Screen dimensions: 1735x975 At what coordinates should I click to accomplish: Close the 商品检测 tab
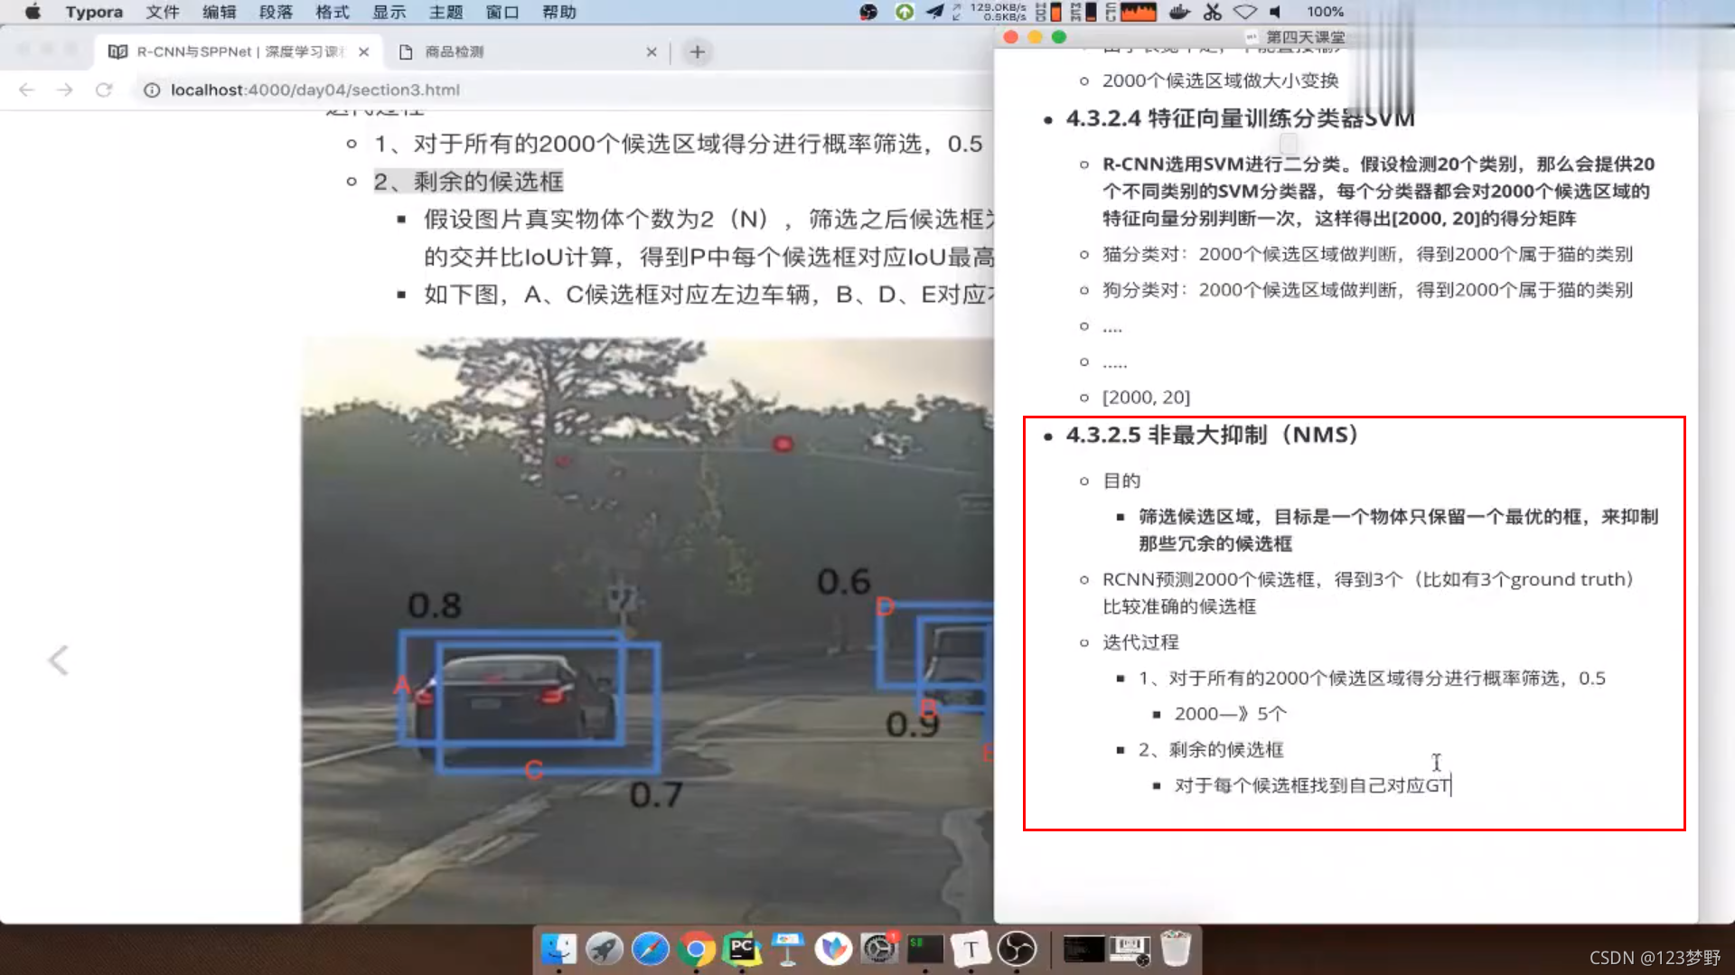pos(652,52)
